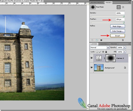Click the Density slider handle

pos(124,16)
